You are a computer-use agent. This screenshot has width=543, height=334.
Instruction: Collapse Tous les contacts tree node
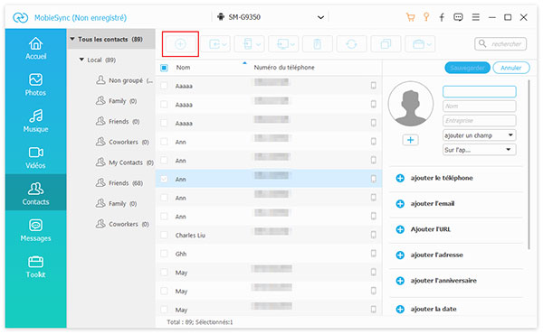click(72, 39)
